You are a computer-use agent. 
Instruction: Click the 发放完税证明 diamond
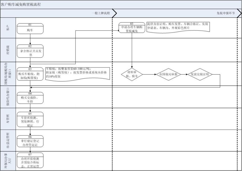click(x=200, y=75)
